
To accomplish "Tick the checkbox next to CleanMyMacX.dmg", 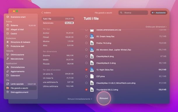I will (x=86, y=56).
